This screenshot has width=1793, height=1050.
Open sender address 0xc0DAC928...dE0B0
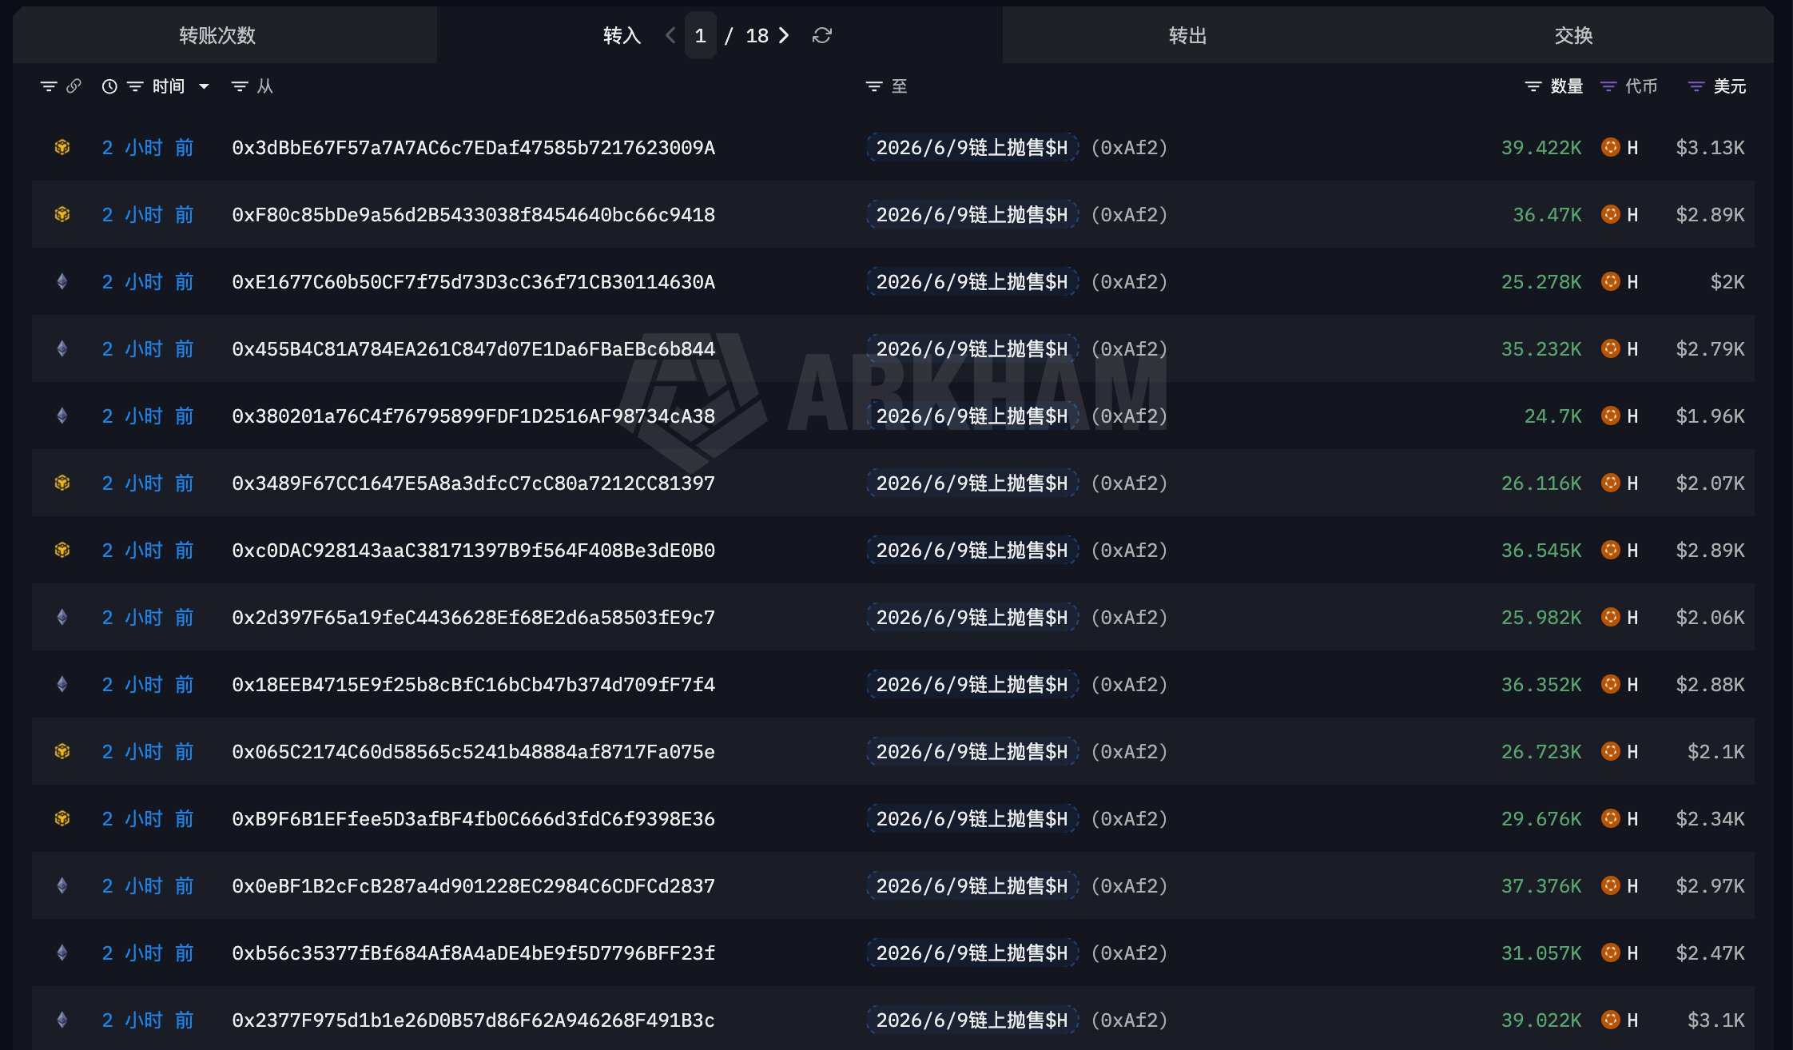point(473,550)
